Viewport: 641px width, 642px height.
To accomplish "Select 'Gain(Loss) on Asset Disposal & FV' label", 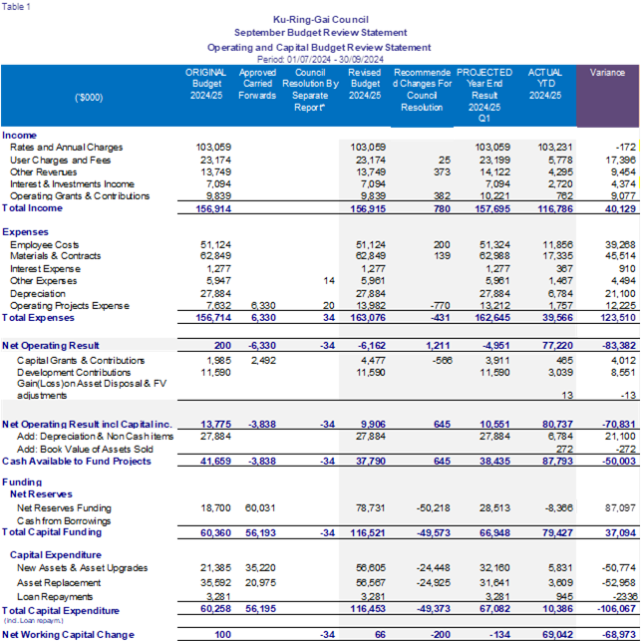I will tap(92, 384).
